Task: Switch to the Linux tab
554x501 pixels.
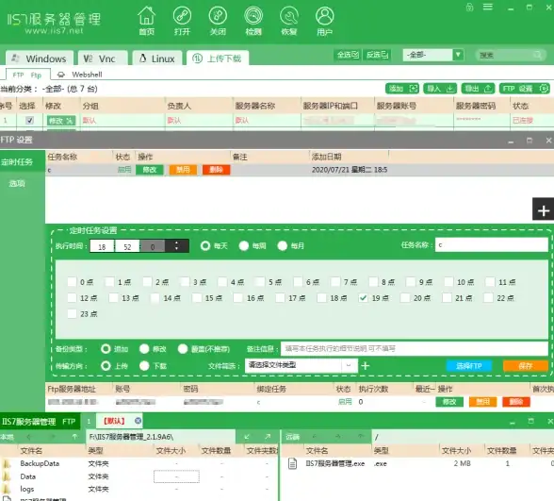Action: tap(157, 58)
